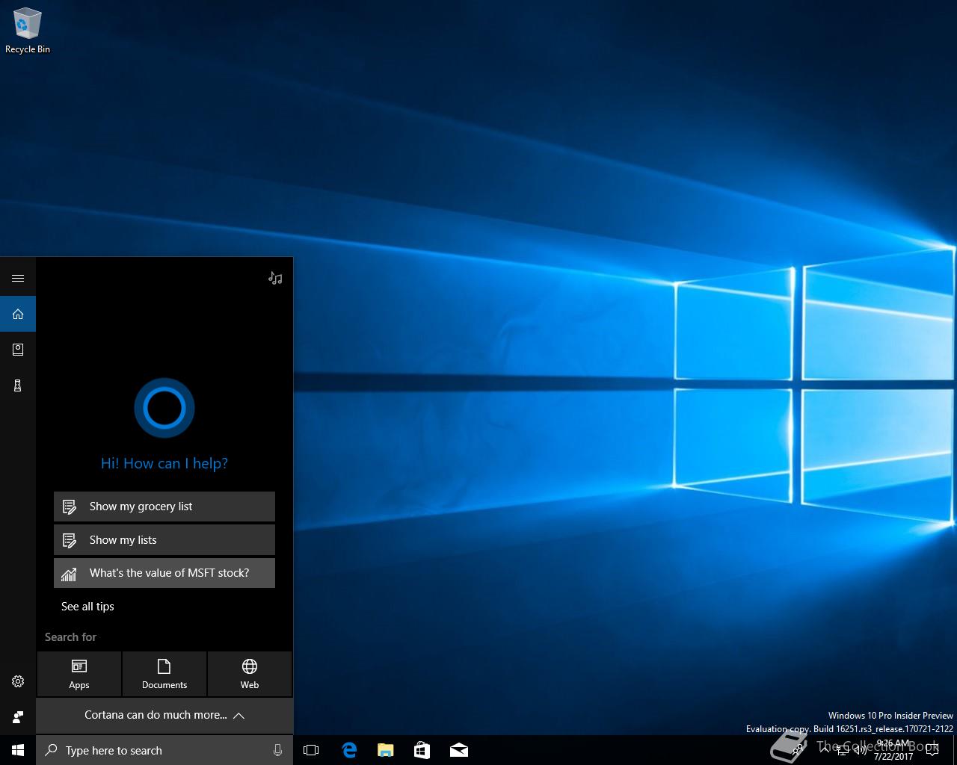
Task: Search for Documents filter
Action: 164,674
